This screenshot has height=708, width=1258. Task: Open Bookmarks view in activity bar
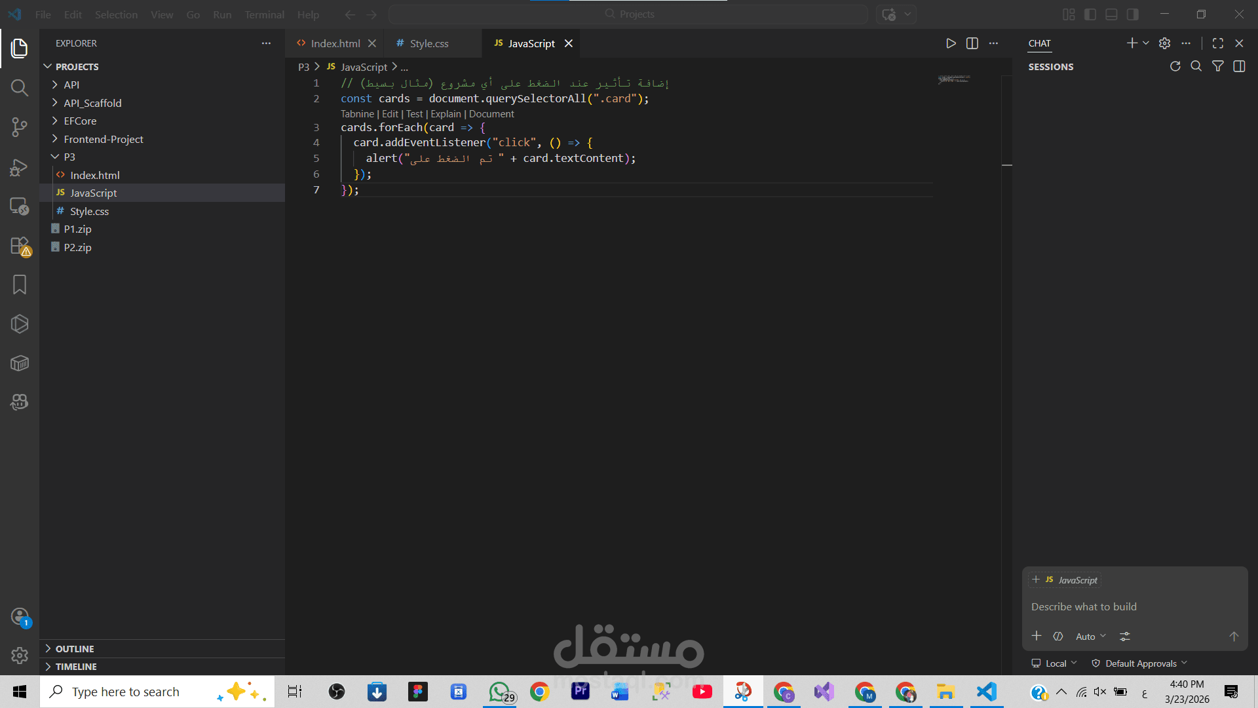(20, 285)
